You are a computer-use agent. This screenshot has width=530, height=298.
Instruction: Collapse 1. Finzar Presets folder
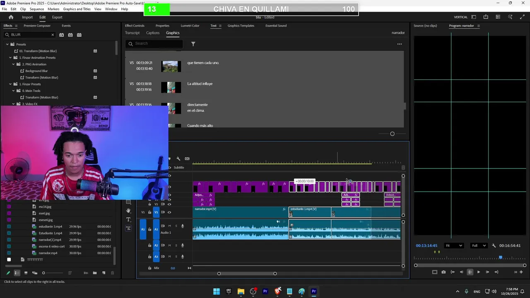point(10,84)
